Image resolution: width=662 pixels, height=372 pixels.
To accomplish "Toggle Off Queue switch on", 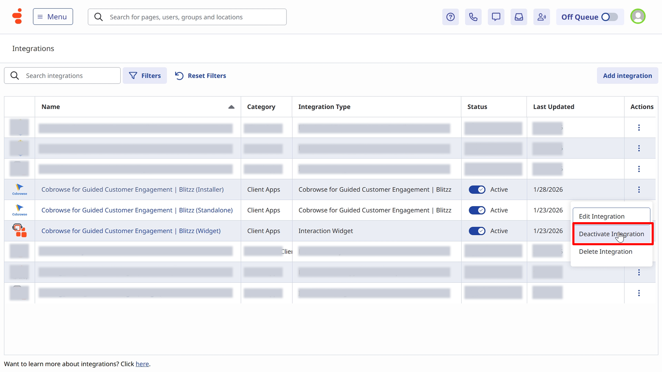I will tap(609, 17).
